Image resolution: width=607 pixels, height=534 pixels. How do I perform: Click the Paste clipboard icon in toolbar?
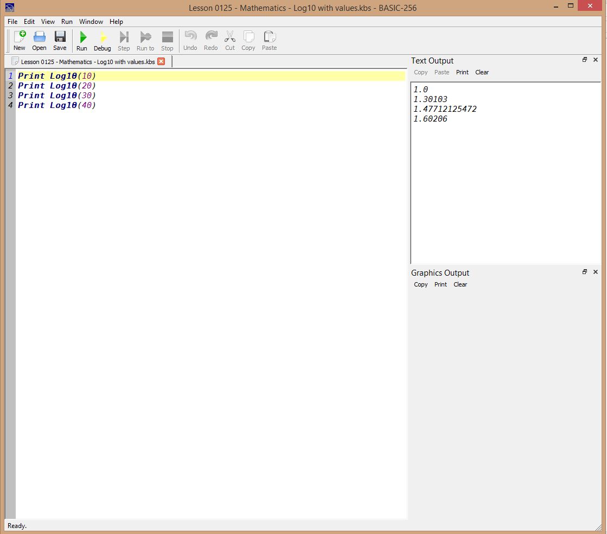tap(269, 37)
